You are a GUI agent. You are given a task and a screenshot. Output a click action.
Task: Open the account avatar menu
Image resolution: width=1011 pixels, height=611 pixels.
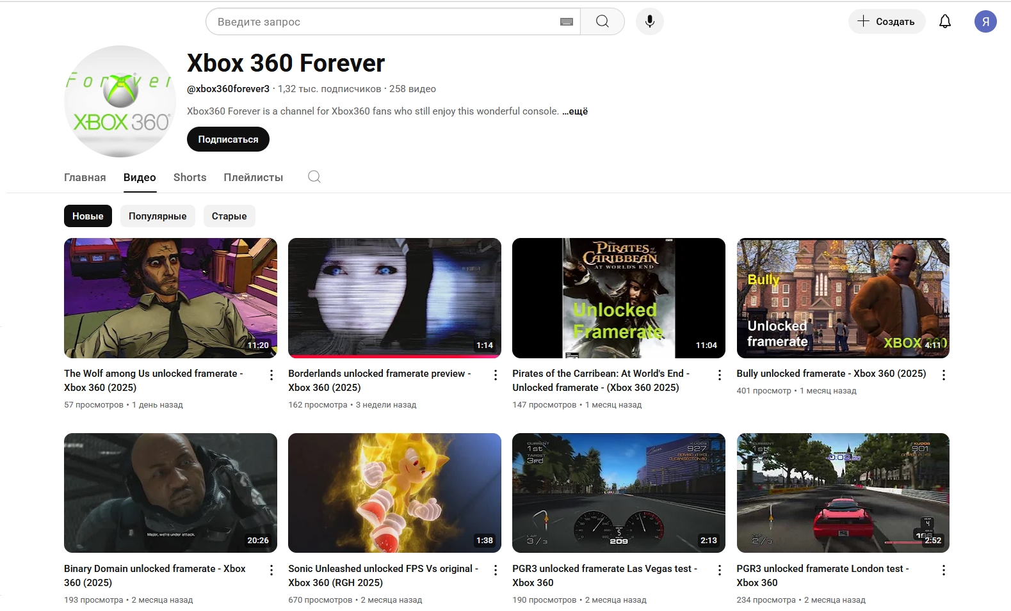pyautogui.click(x=985, y=22)
